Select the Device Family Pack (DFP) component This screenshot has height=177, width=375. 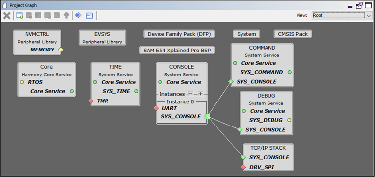pyautogui.click(x=179, y=34)
